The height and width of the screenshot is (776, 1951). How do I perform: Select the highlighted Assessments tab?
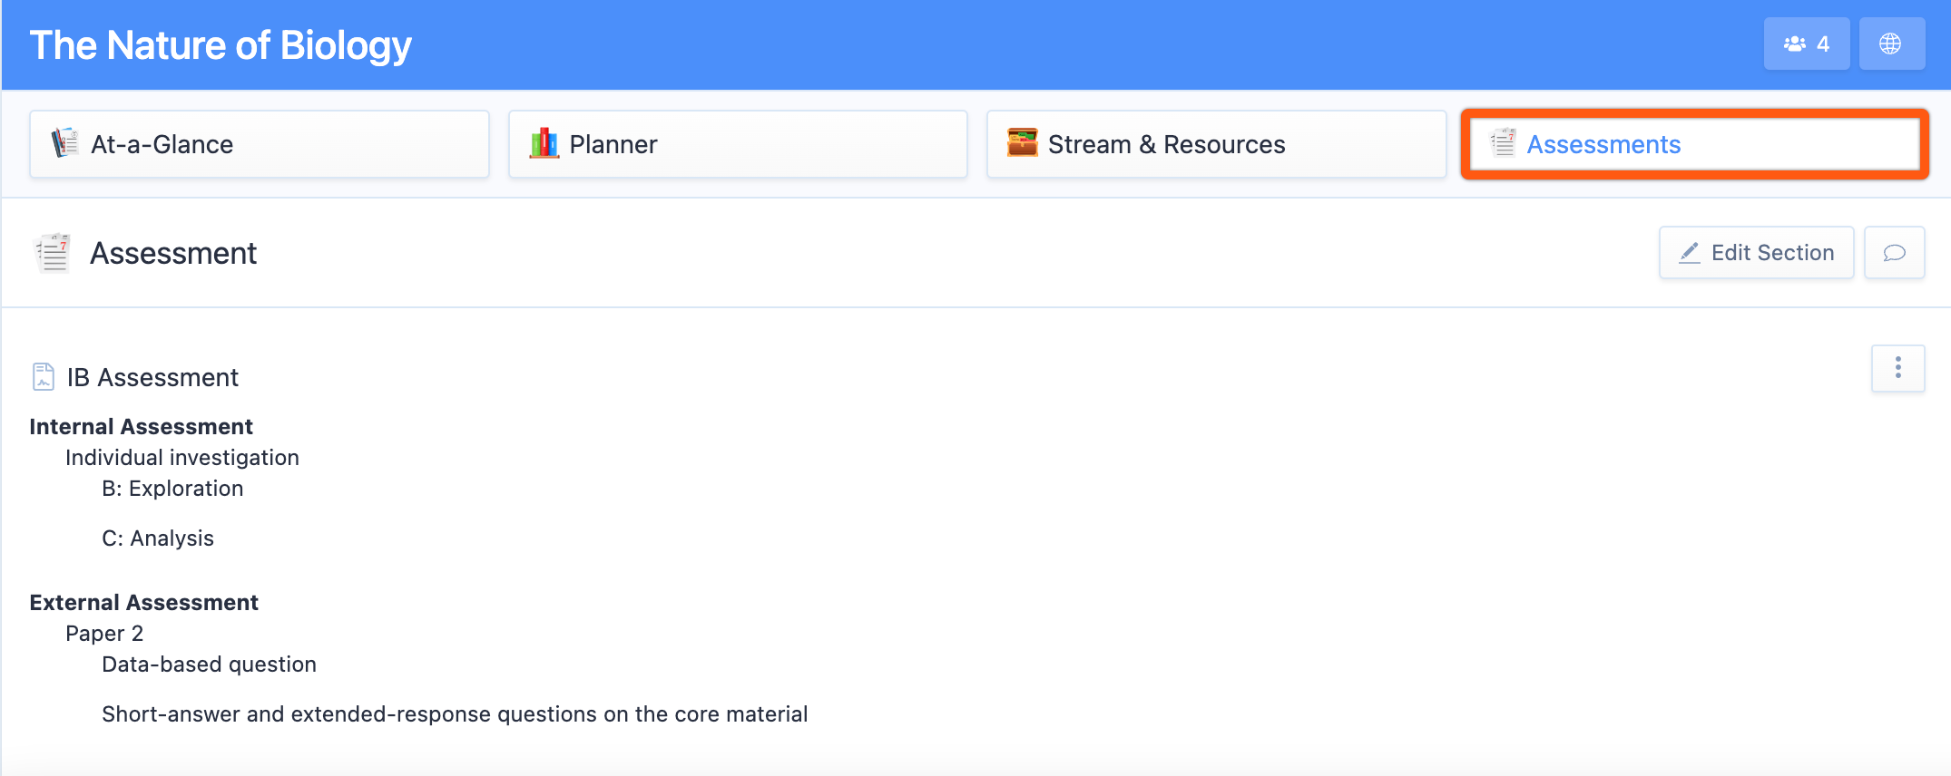tap(1694, 144)
